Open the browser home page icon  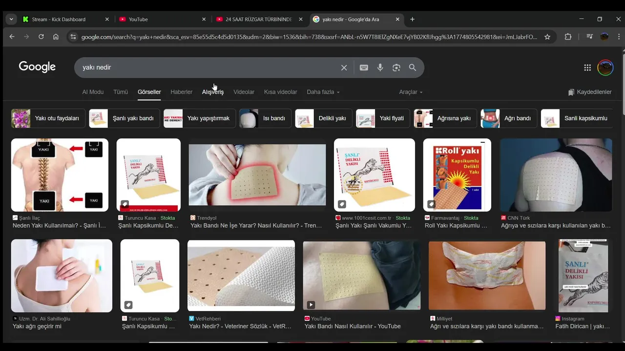[x=56, y=37]
